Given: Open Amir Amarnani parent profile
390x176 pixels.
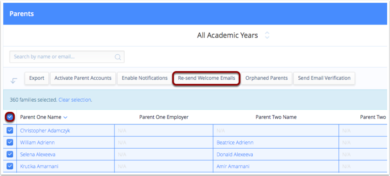Looking at the screenshot, I should [x=233, y=166].
